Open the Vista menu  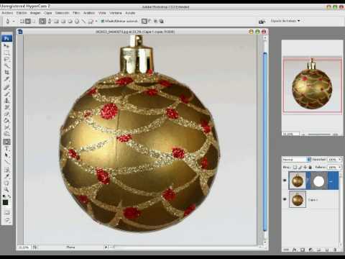[102, 13]
